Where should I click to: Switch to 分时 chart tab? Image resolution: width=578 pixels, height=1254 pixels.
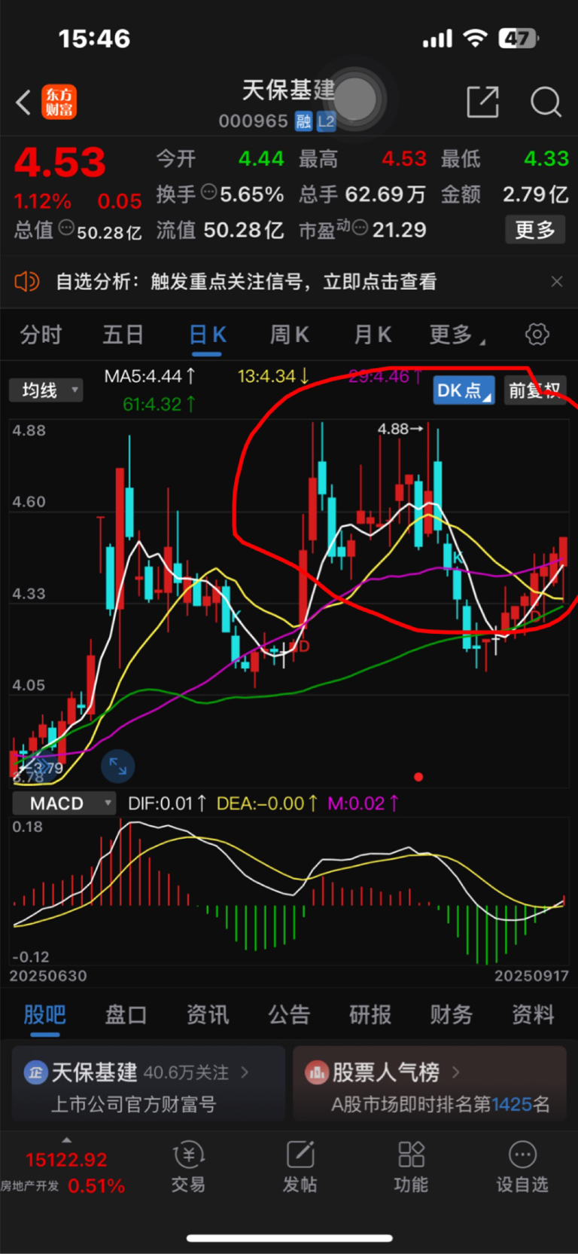[x=41, y=335]
